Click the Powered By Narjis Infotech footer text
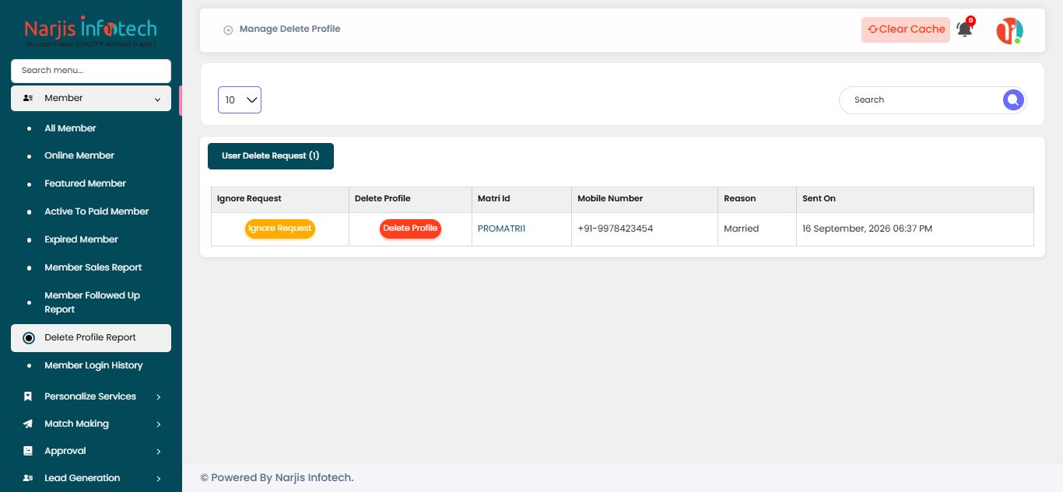Viewport: 1063px width, 492px height. coord(277,478)
